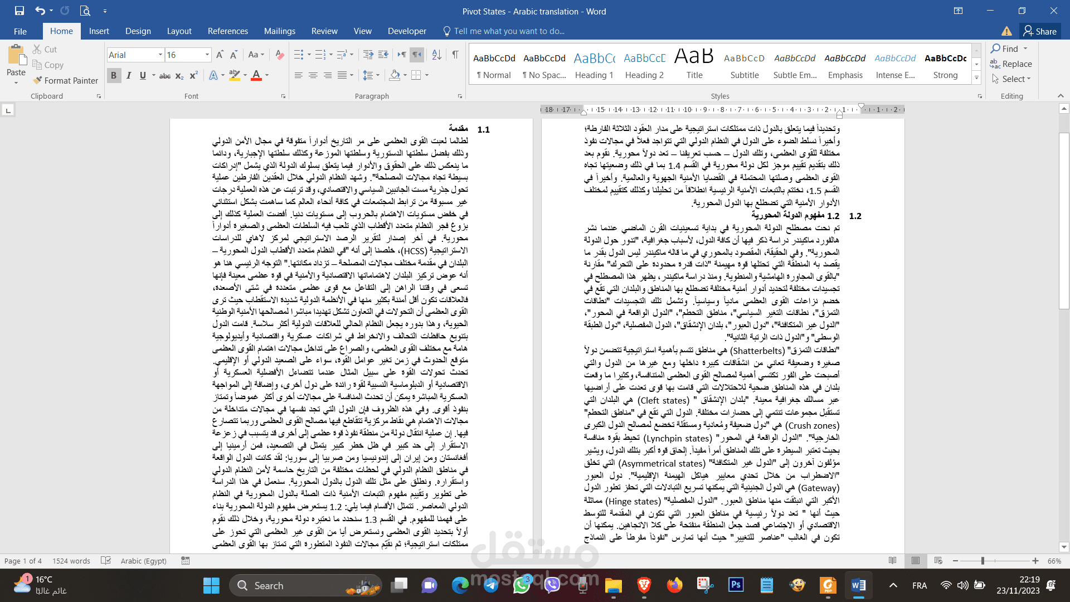Center-align the paragraph
Image resolution: width=1070 pixels, height=602 pixels.
click(313, 75)
